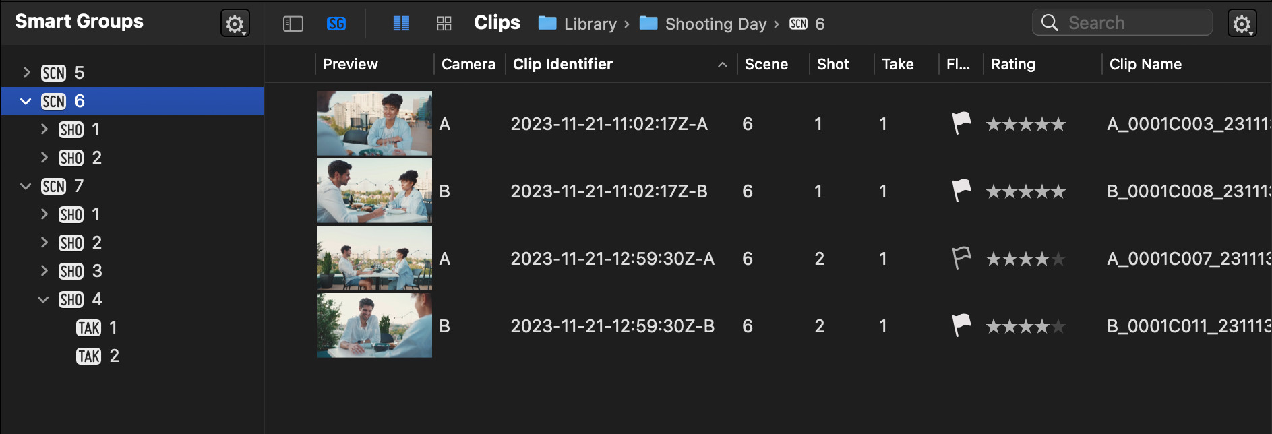
Task: Toggle the sidebar panel icon
Action: (293, 24)
